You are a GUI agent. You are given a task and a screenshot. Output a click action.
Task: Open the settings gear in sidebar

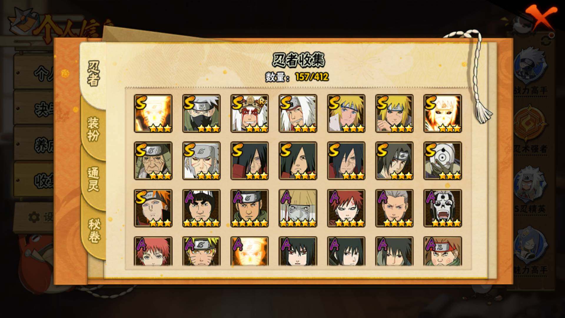pyautogui.click(x=34, y=217)
